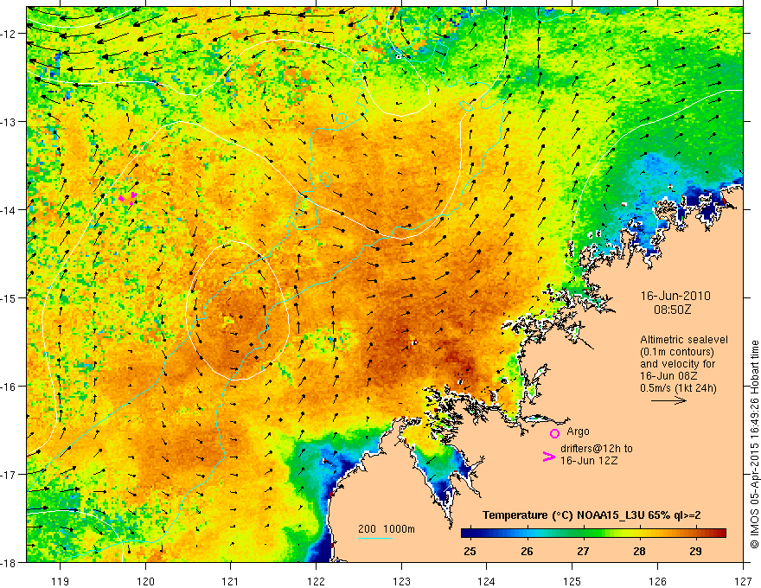
Task: Click the Temperature NOAA15_L3U colorbar title
Action: coord(592,515)
